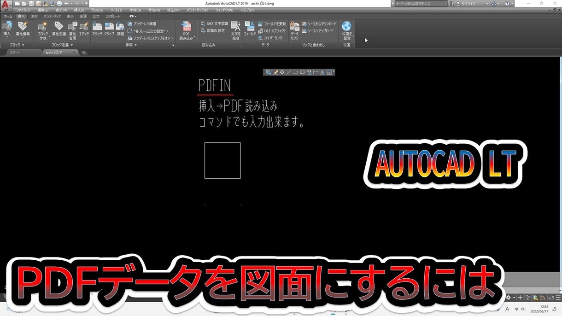Select the archi ビル1 drawing tab
This screenshot has height=316, width=562.
(x=60, y=53)
